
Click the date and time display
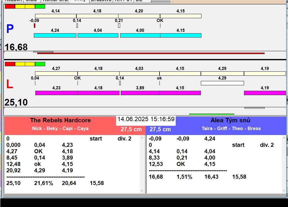click(146, 119)
